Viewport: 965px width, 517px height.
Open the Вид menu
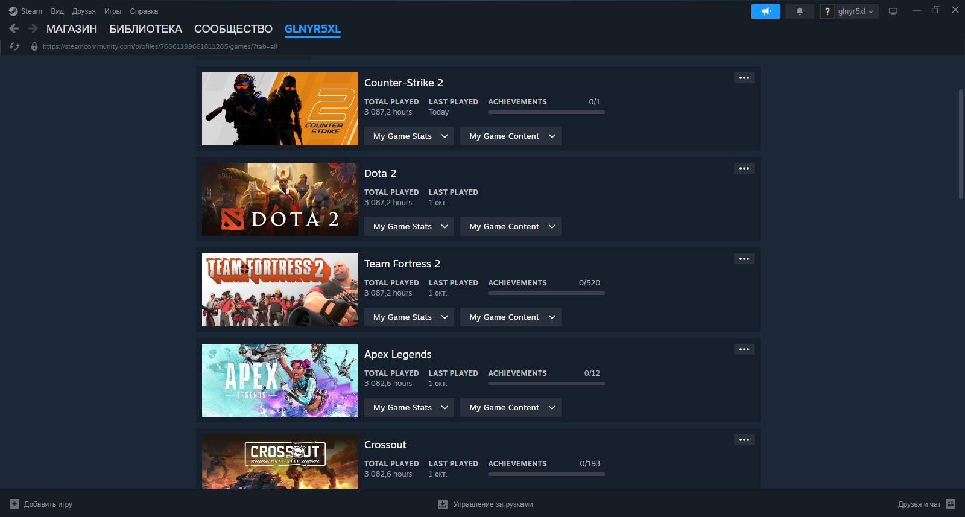(x=57, y=11)
